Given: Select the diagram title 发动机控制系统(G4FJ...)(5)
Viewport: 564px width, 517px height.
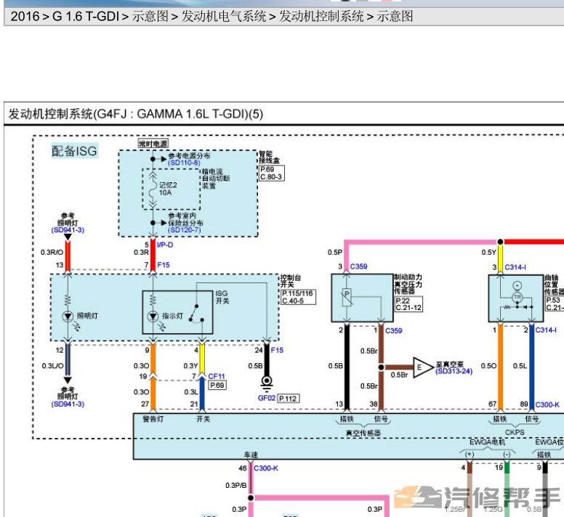Looking at the screenshot, I should [136, 114].
